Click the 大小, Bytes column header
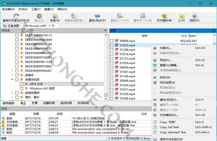The height and width of the screenshot is (141, 217). (189, 36)
